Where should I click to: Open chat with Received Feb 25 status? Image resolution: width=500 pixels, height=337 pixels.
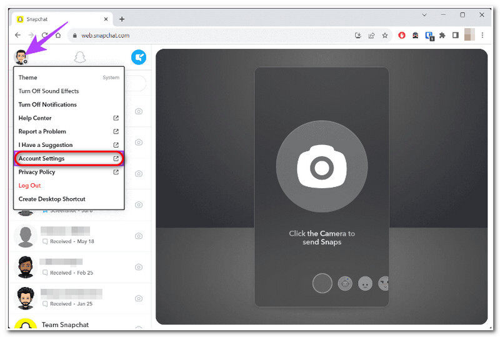(x=80, y=268)
